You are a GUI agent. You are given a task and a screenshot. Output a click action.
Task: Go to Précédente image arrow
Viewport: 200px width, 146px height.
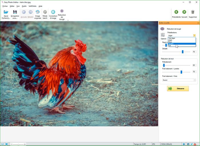[x=176, y=12]
